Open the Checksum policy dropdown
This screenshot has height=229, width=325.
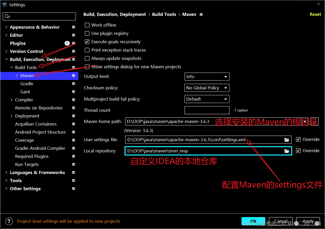(x=207, y=88)
